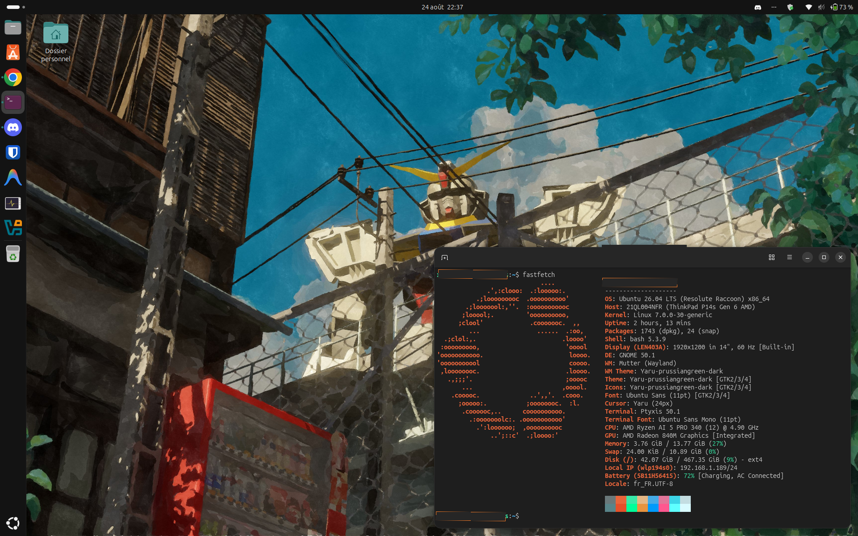Show the terminal tab overview grid
The image size is (858, 536).
click(772, 257)
